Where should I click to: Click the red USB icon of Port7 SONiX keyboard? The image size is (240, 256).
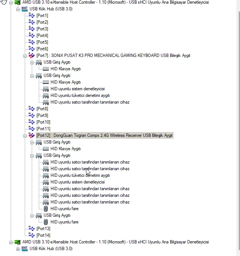coord(32,55)
